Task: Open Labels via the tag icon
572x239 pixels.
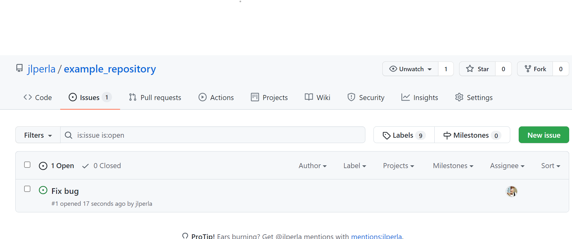Action: [386, 135]
